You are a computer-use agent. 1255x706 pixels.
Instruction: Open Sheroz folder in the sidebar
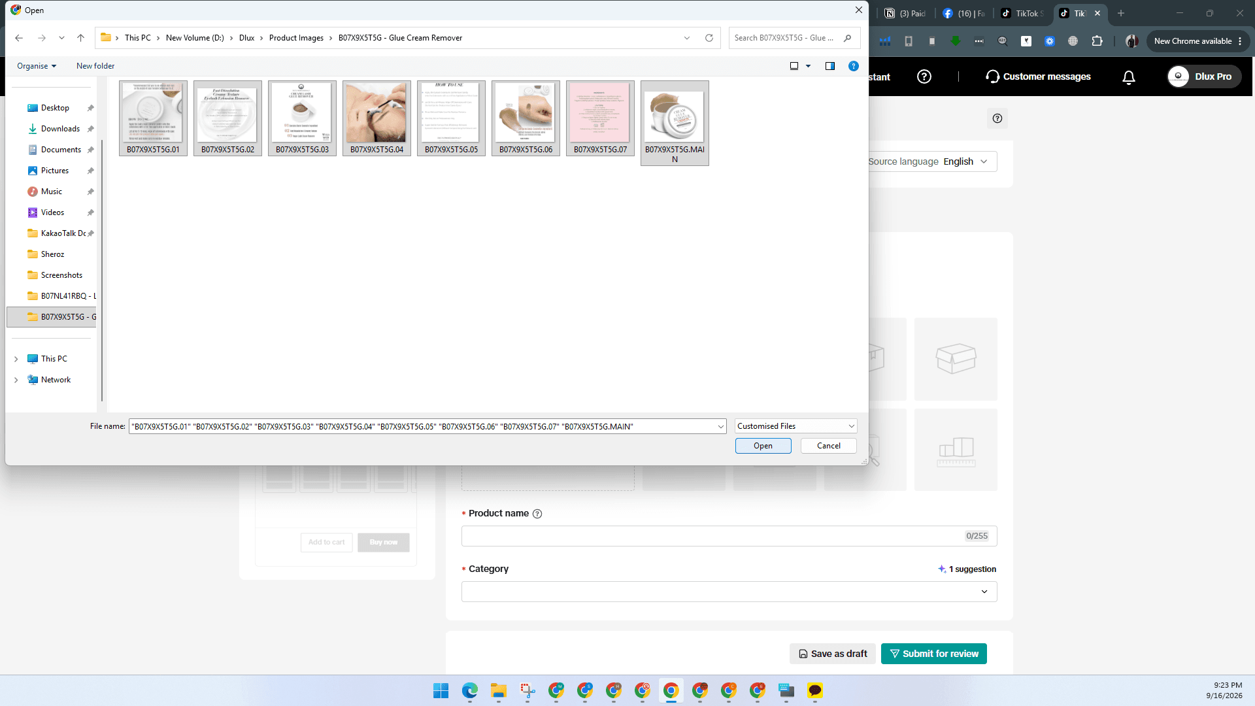point(52,254)
